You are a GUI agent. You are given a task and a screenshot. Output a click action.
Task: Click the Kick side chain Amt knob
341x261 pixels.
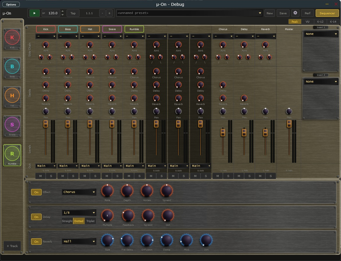[46, 44]
